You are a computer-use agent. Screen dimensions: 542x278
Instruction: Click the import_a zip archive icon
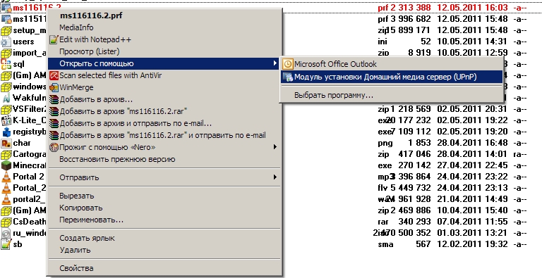point(6,53)
